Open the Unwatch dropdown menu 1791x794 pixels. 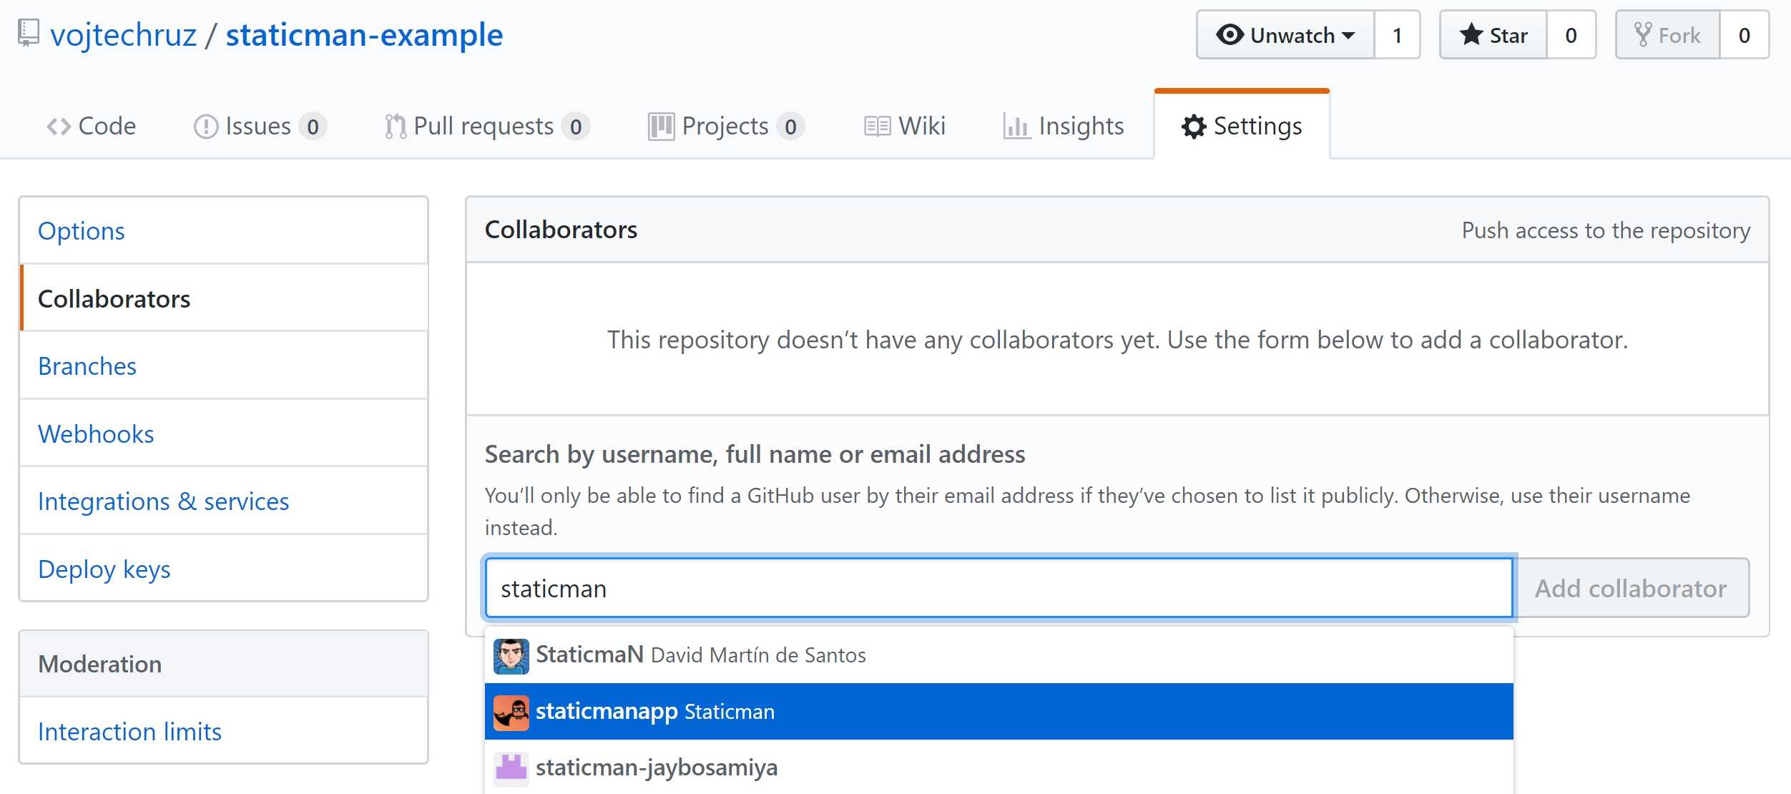1285,35
